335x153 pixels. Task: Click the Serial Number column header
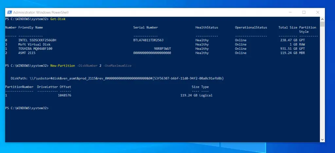(x=146, y=28)
